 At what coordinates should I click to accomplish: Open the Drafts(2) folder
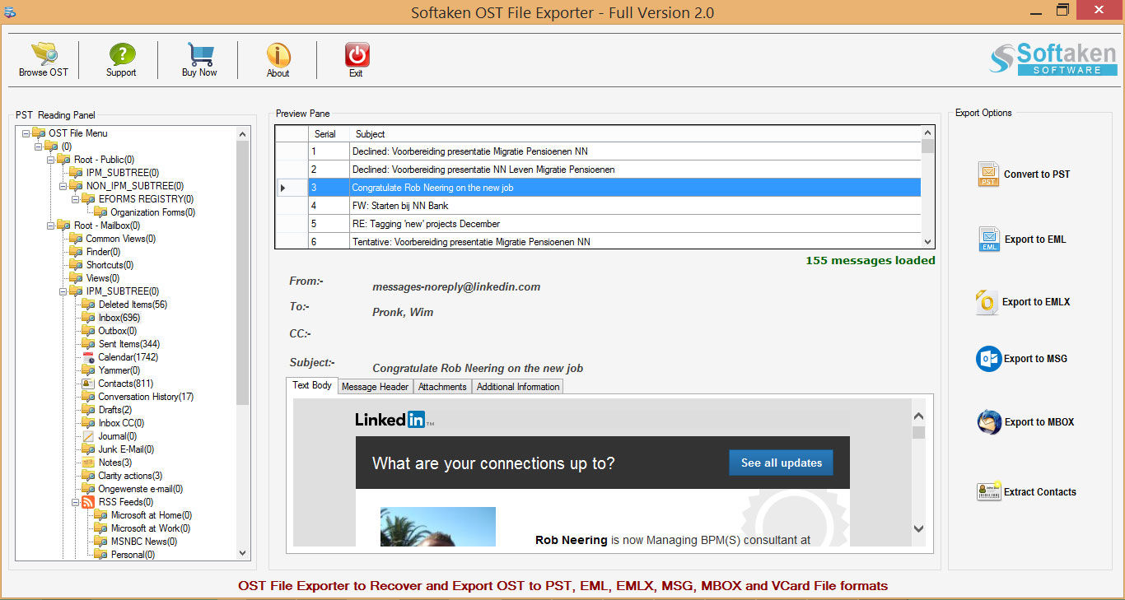pyautogui.click(x=114, y=410)
